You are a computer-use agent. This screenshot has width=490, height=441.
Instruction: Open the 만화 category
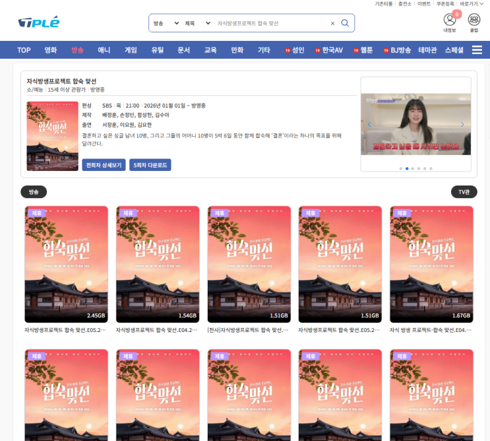pos(237,50)
